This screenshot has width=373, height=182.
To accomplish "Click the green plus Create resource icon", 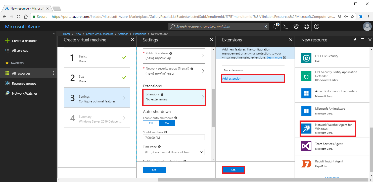I will click(7, 41).
